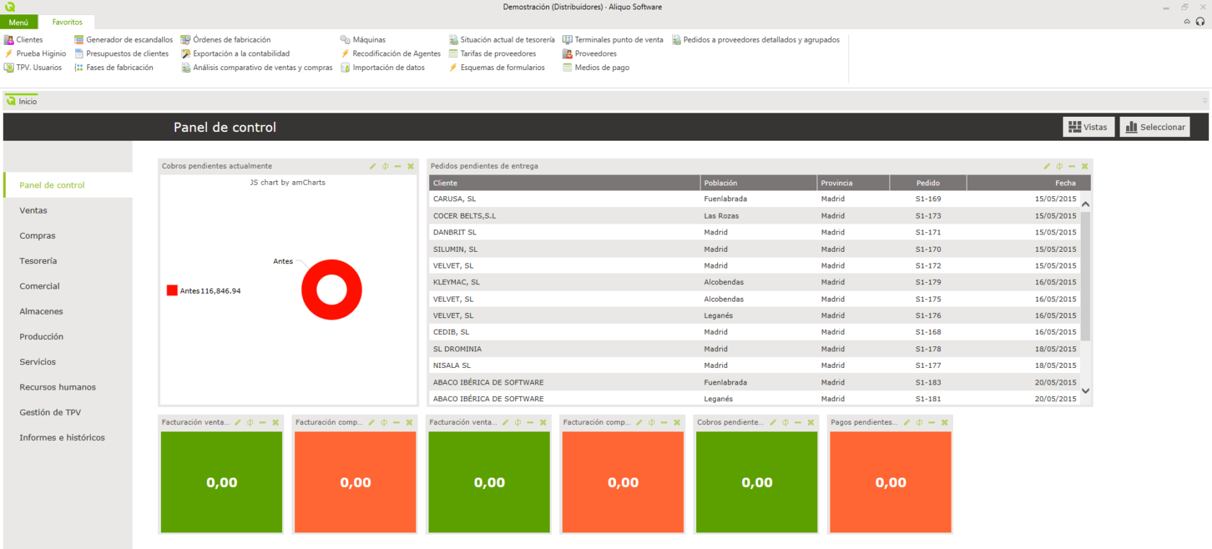Screen dimensions: 1212x549
Task: Click the green Cobros pendiente 0,00 tile
Action: (x=757, y=482)
